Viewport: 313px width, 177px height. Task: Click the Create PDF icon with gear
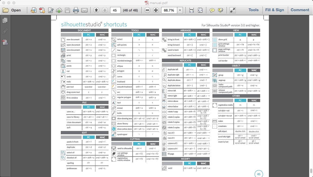click(x=42, y=10)
